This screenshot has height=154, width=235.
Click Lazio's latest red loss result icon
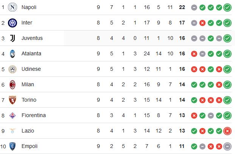click(x=227, y=131)
